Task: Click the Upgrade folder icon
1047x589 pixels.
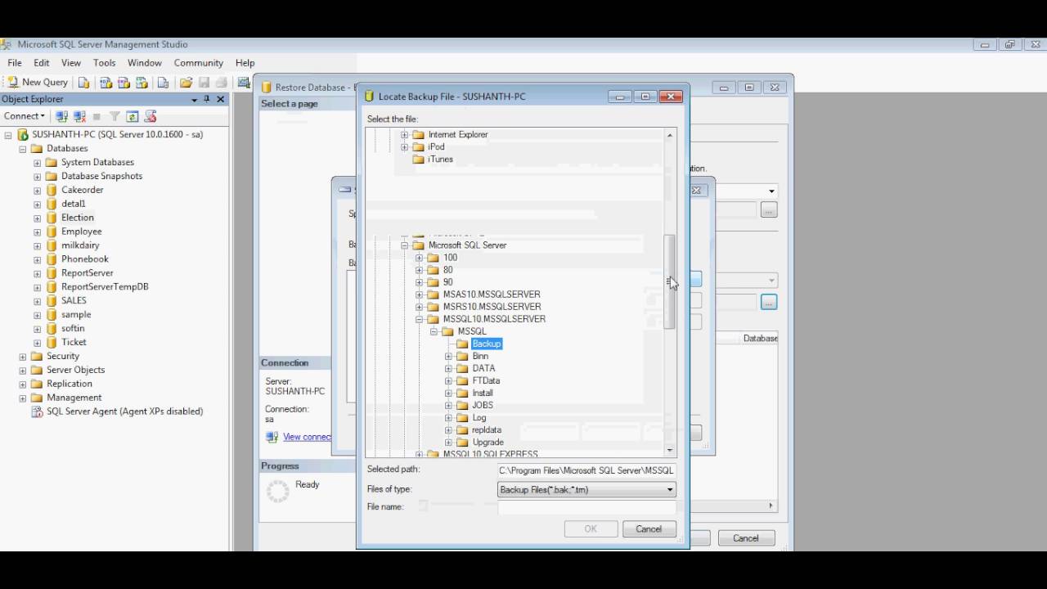Action: click(462, 442)
